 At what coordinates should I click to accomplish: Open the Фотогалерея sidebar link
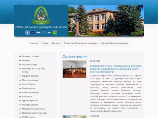28,84
